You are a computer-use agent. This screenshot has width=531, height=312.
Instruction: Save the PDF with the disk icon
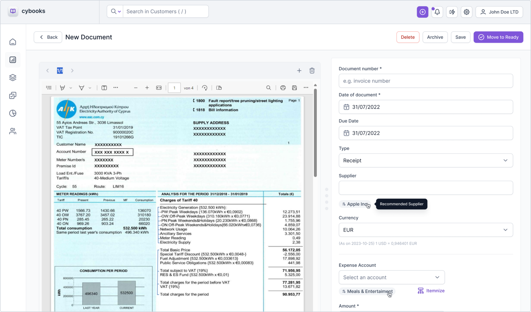tap(294, 88)
